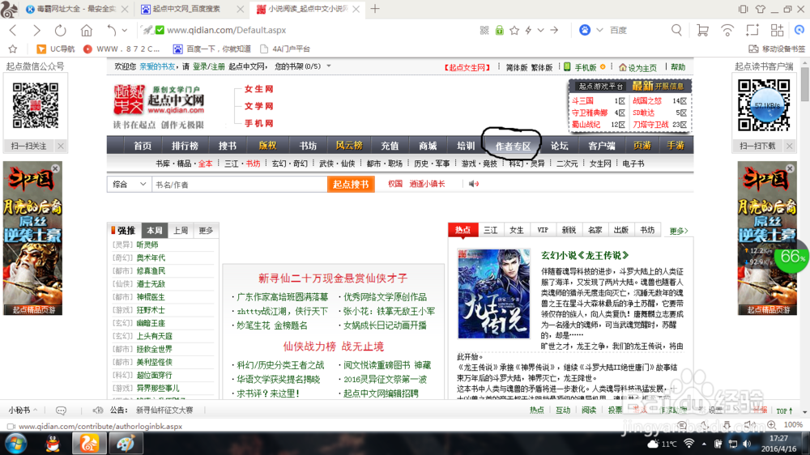The width and height of the screenshot is (810, 455).
Task: Bookmark this page with star icon
Action: click(514, 31)
